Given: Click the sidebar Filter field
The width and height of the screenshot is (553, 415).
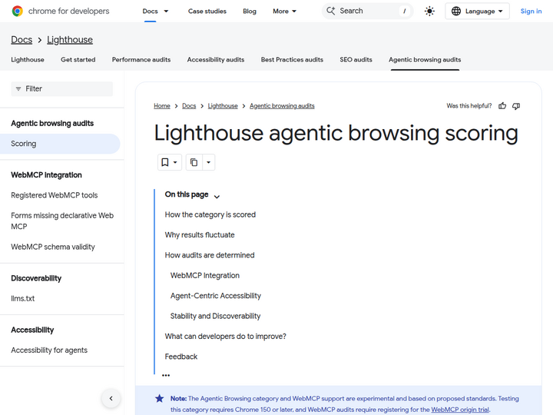Looking at the screenshot, I should click(x=61, y=89).
